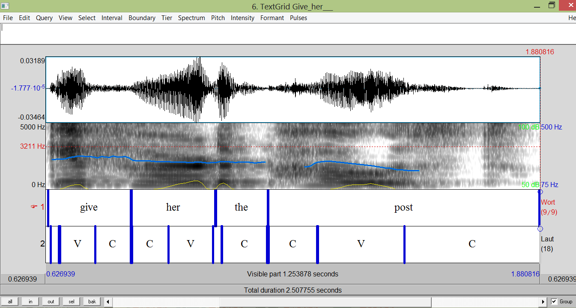Click the scrollbar left arrow
This screenshot has width=576, height=308.
pos(107,302)
